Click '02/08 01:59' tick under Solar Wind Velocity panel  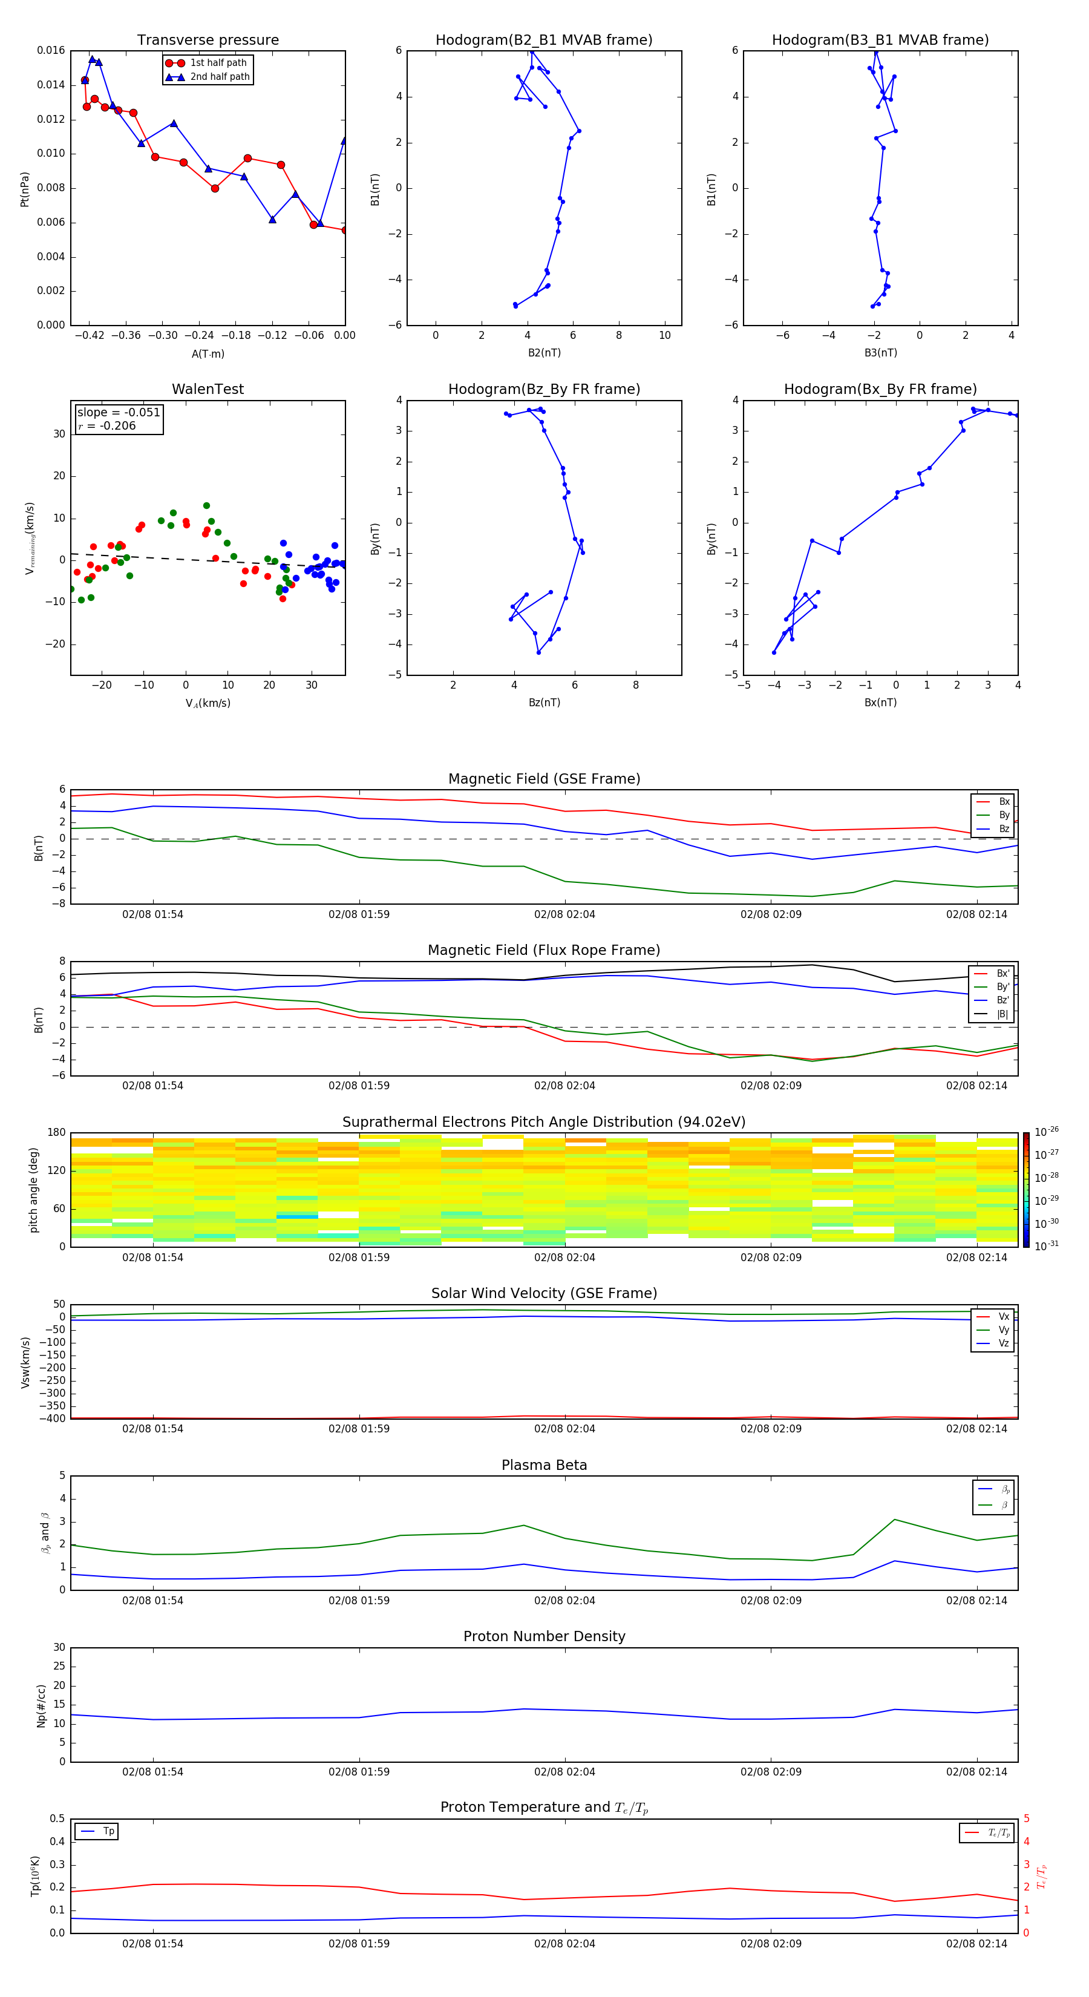tap(359, 1429)
